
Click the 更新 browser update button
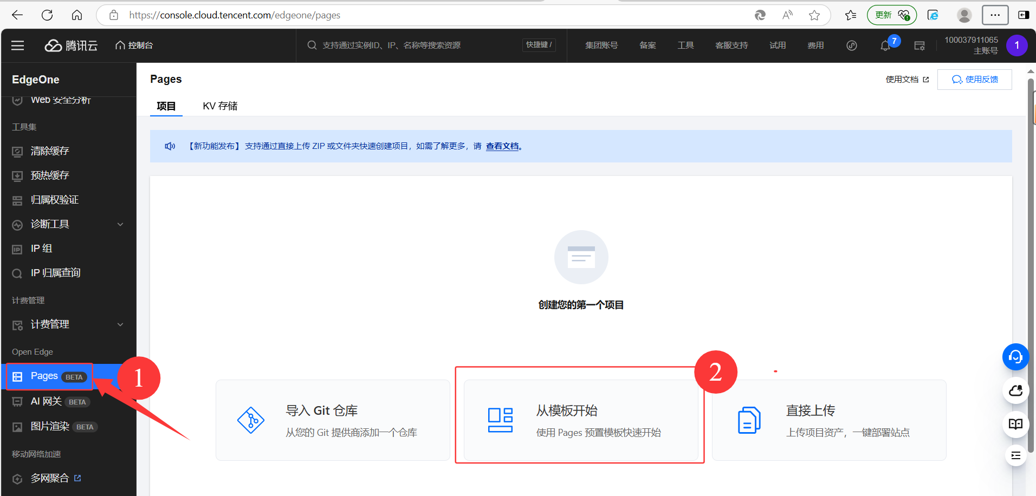(x=892, y=15)
